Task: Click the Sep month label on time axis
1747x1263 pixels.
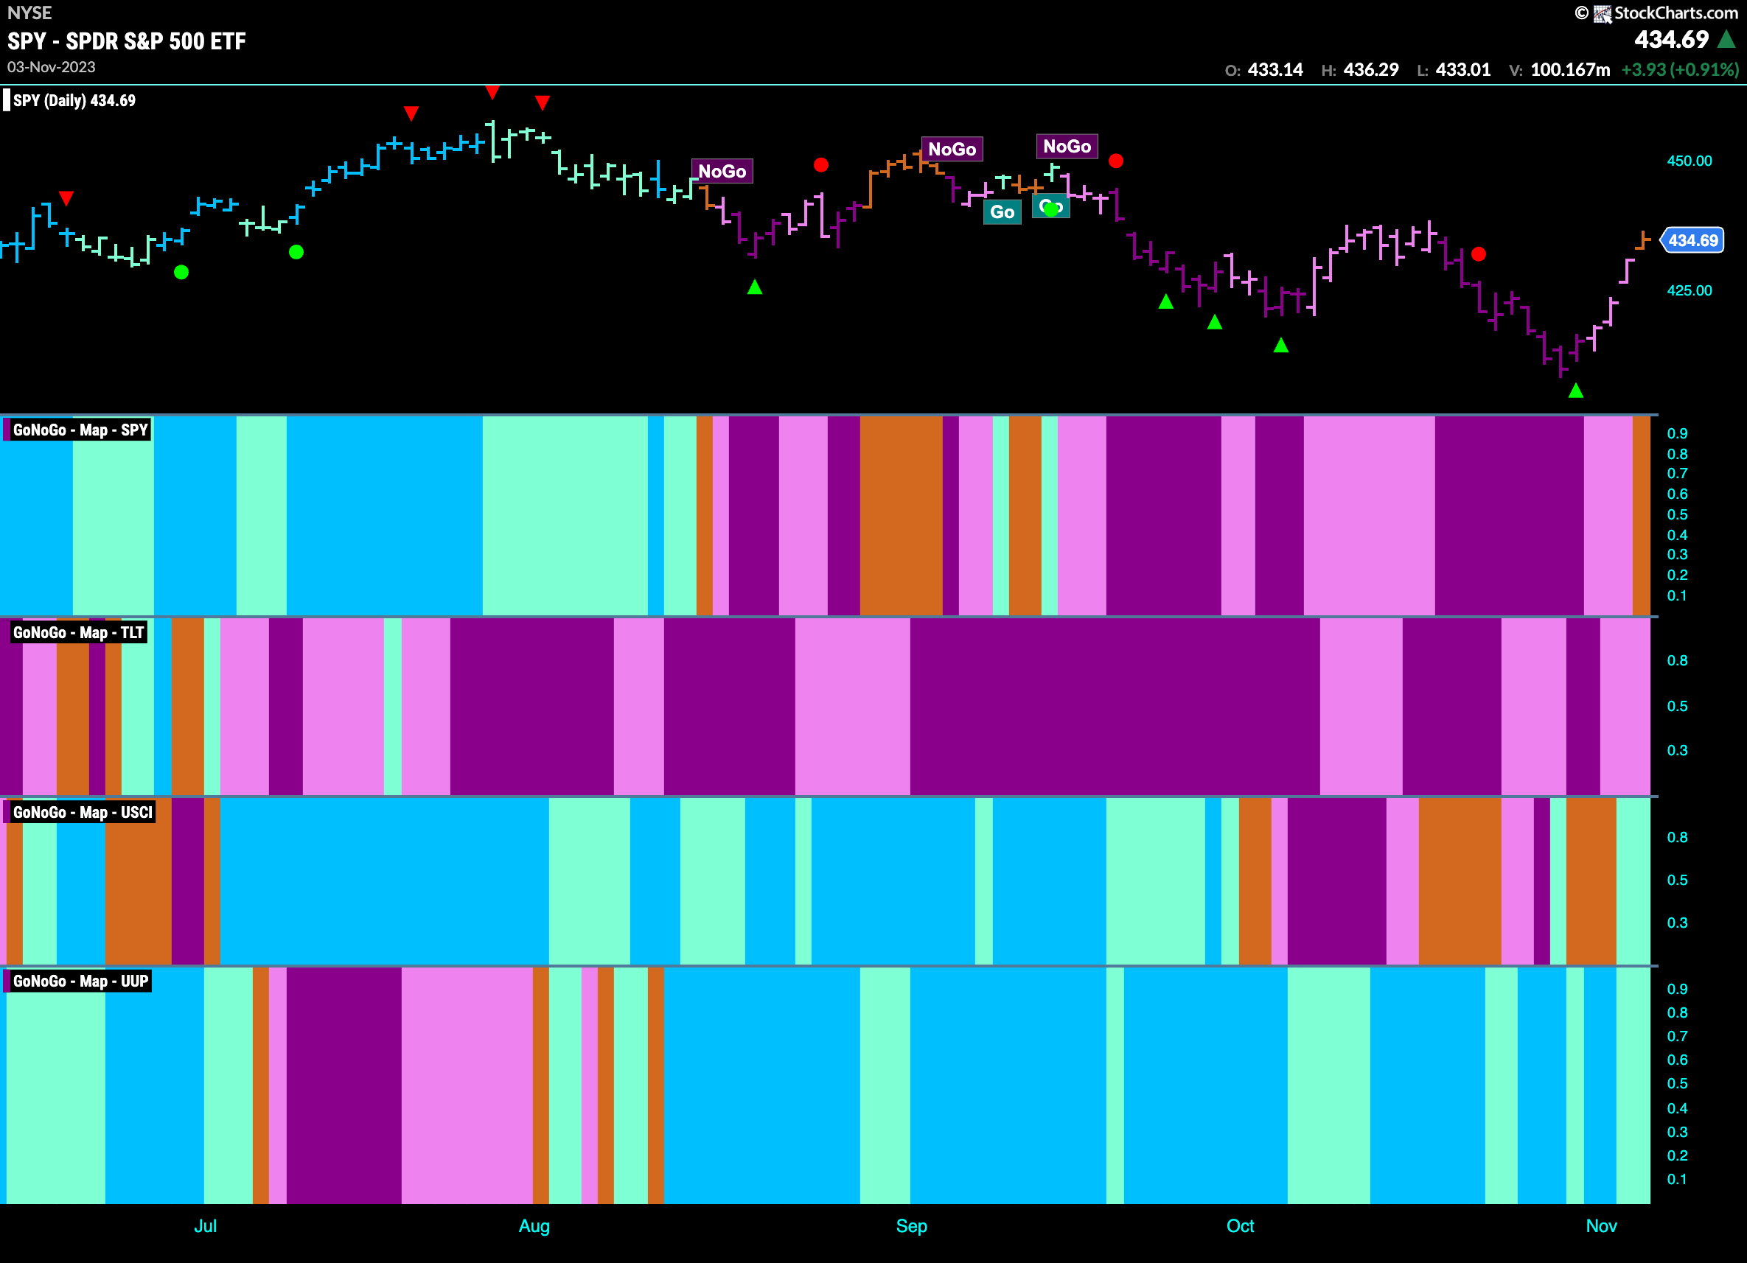Action: [x=911, y=1226]
